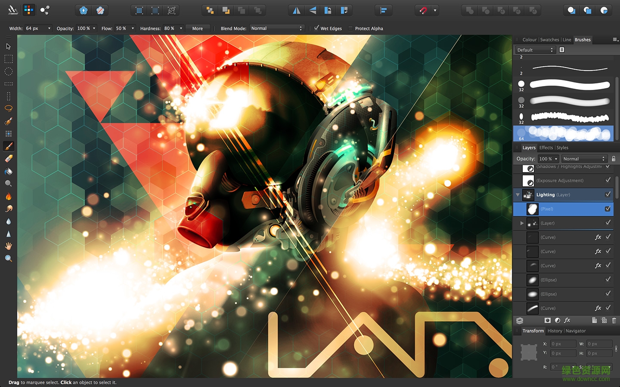This screenshot has width=620, height=387.
Task: Open the brush category Default dropdown
Action: [x=535, y=49]
